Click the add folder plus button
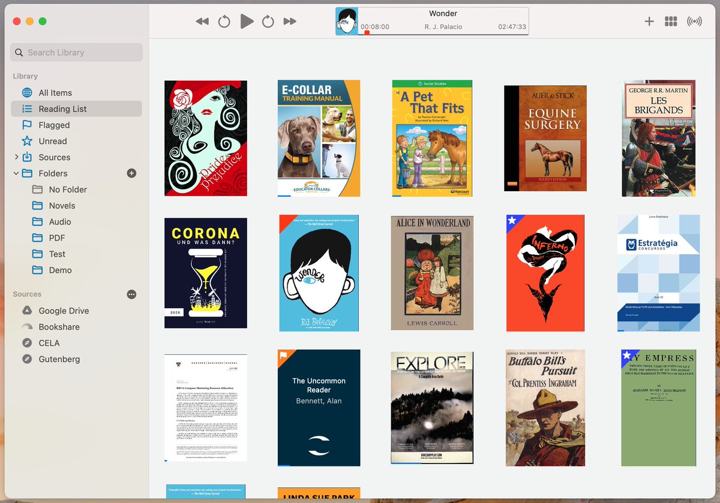 click(131, 173)
